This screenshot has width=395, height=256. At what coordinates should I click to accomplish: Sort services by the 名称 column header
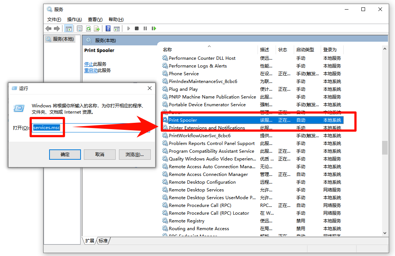[x=210, y=49]
